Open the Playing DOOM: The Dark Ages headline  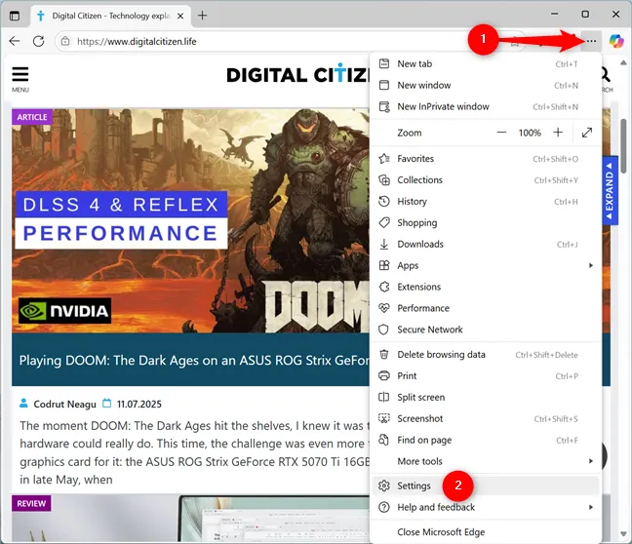pyautogui.click(x=194, y=360)
